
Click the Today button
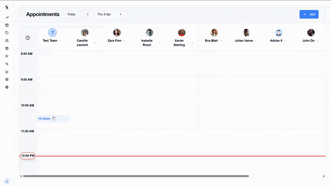click(x=71, y=14)
